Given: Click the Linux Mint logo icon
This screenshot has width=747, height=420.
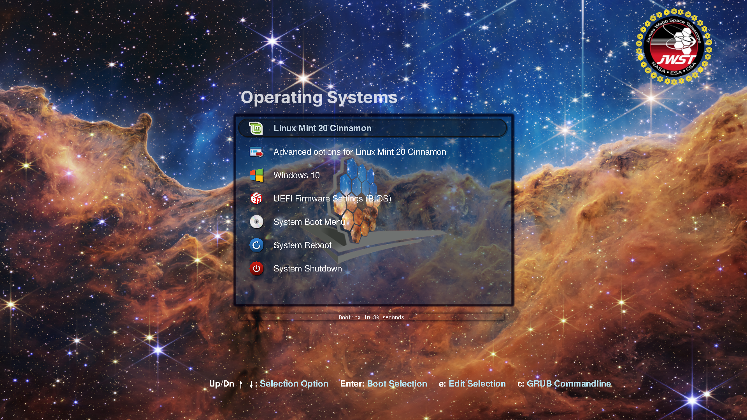Looking at the screenshot, I should [x=256, y=128].
